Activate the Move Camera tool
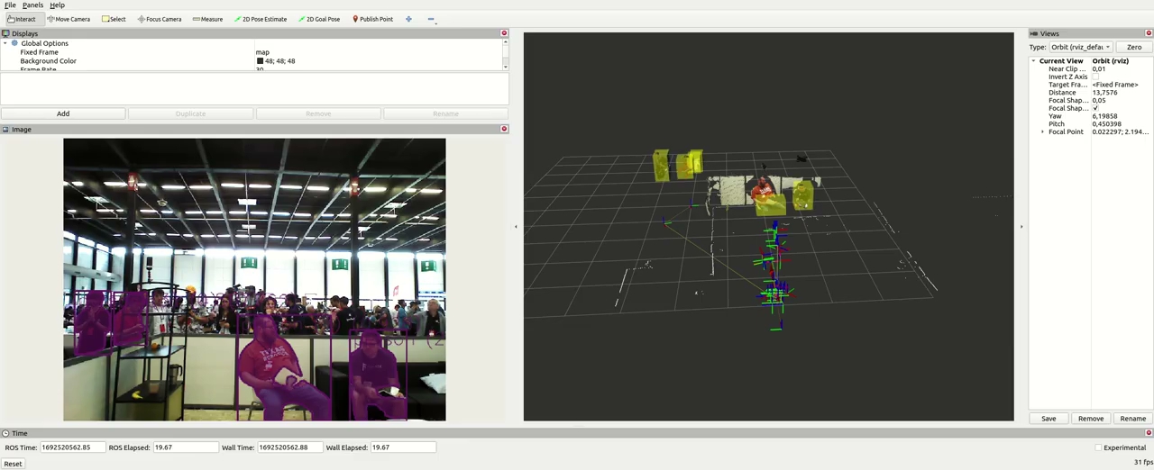The width and height of the screenshot is (1154, 470). 69,19
